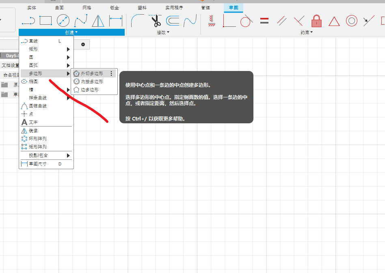Choose 内接多边形 from the submenu
Image resolution: width=385 pixels, height=273 pixels.
(92, 82)
